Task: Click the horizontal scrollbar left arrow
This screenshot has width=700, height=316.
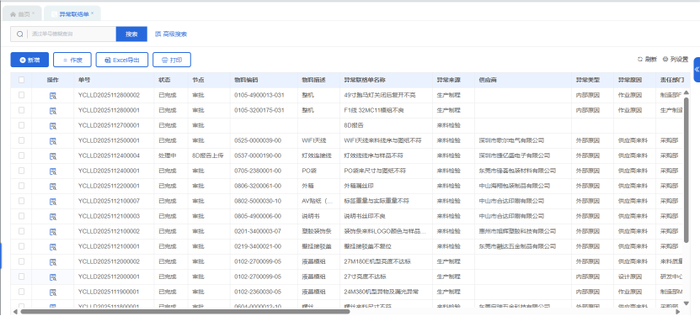Action: tap(15, 312)
